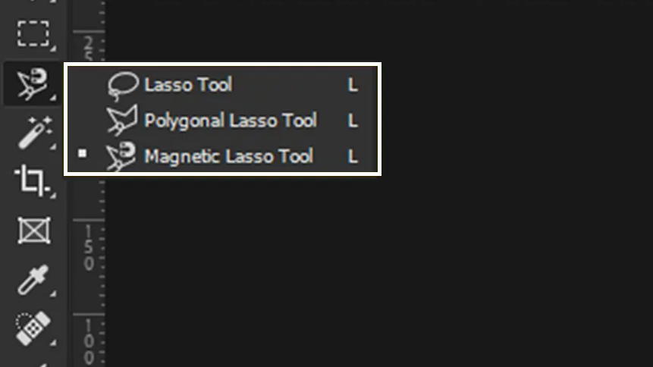The height and width of the screenshot is (367, 653).
Task: Expand the Marquee tool flyout corner arrow
Action: [x=53, y=49]
